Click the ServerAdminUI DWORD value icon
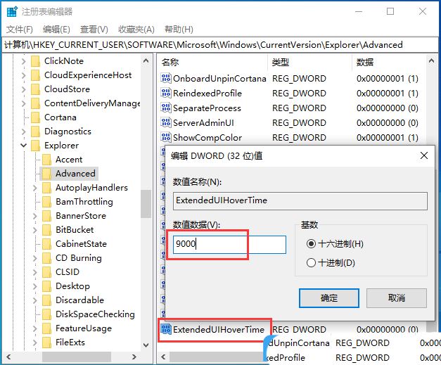 pos(166,122)
